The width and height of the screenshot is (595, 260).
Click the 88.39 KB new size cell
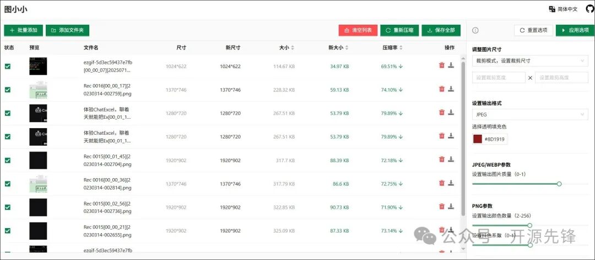pyautogui.click(x=339, y=160)
